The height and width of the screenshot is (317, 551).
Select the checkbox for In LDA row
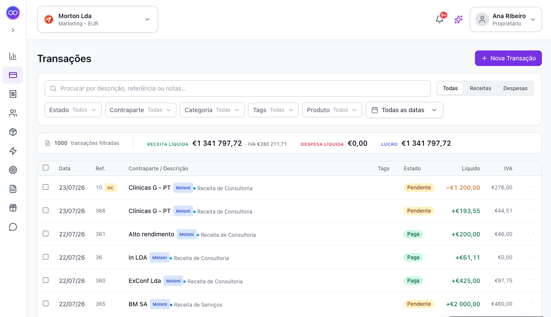coord(46,257)
